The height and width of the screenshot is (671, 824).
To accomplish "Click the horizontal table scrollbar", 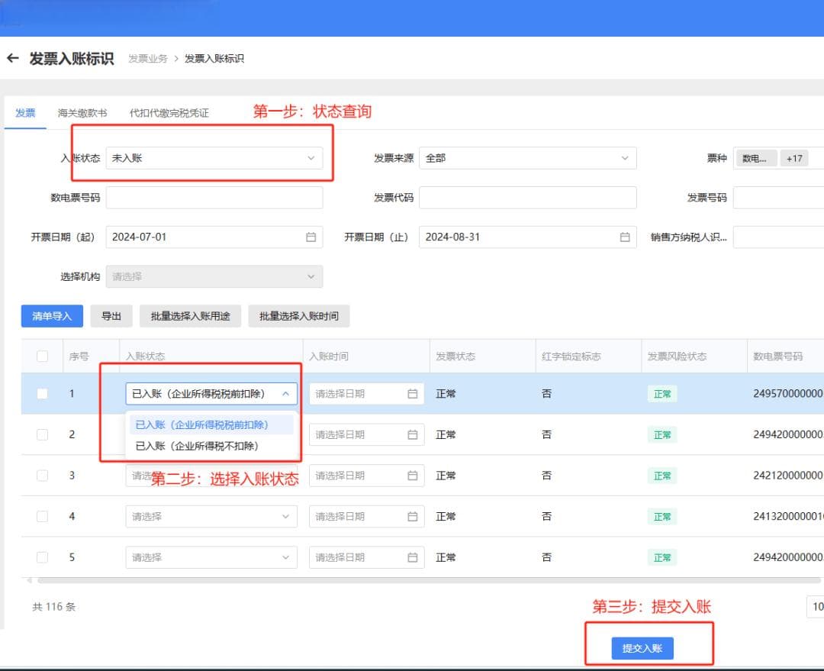I will (428, 581).
